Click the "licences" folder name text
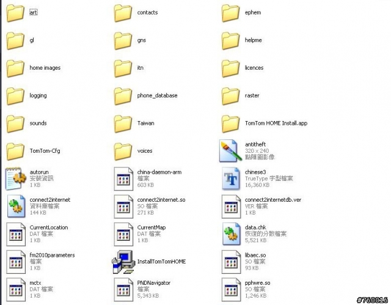 pyautogui.click(x=254, y=68)
